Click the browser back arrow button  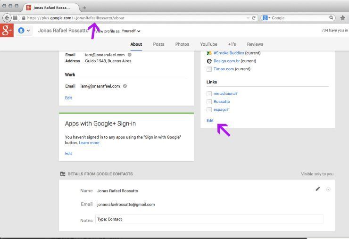(7, 18)
